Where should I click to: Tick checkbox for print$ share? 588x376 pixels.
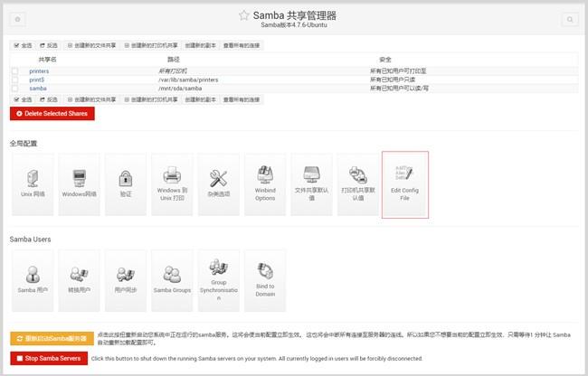click(x=14, y=80)
